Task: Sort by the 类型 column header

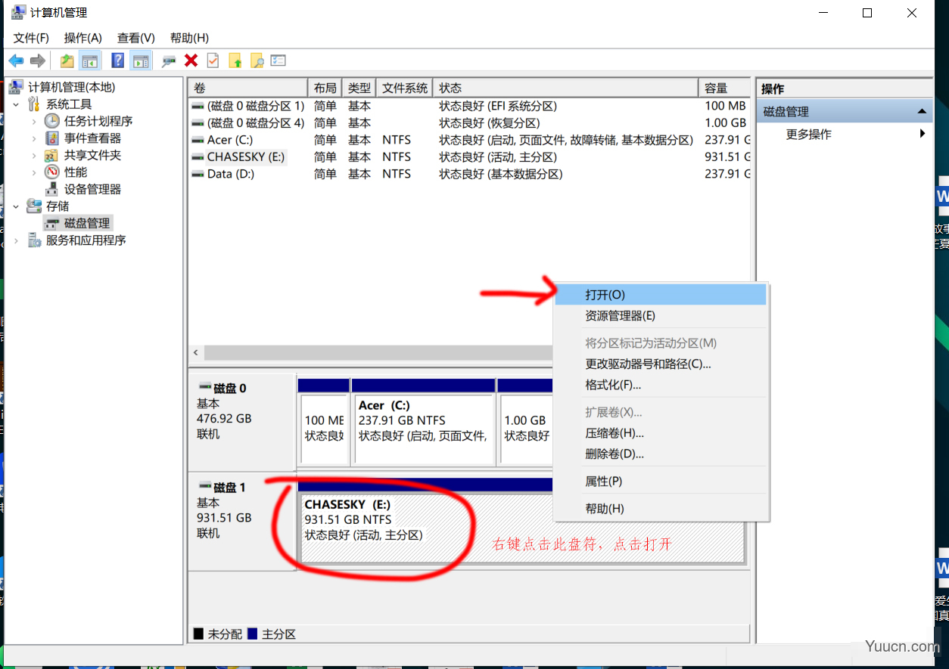Action: point(359,88)
